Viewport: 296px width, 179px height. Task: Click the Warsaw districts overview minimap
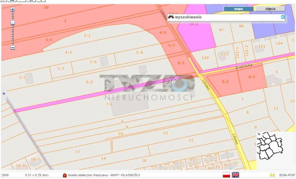coord(271,147)
